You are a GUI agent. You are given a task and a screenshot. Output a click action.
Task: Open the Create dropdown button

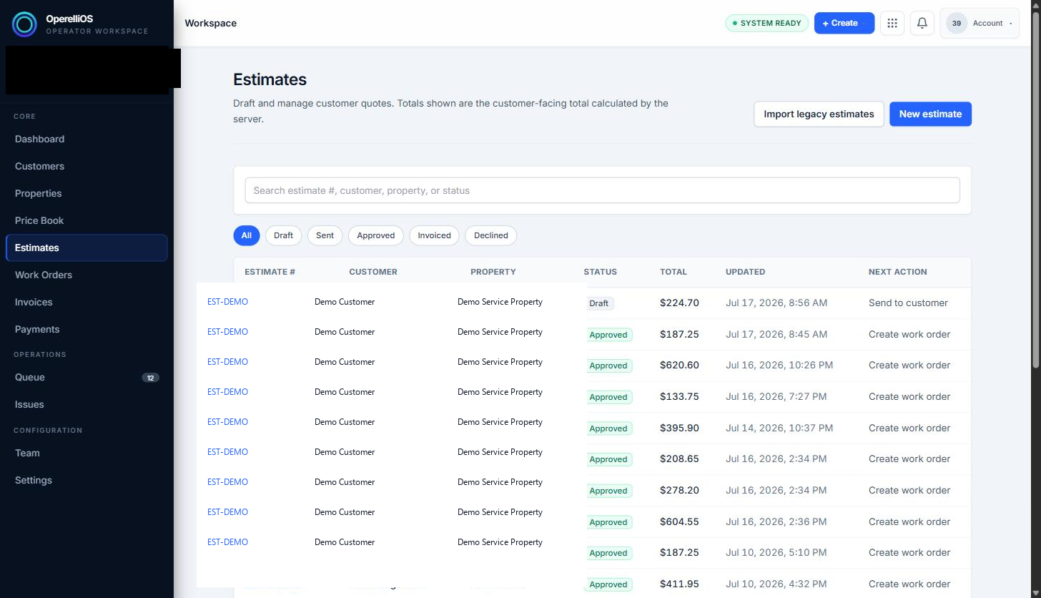(844, 23)
